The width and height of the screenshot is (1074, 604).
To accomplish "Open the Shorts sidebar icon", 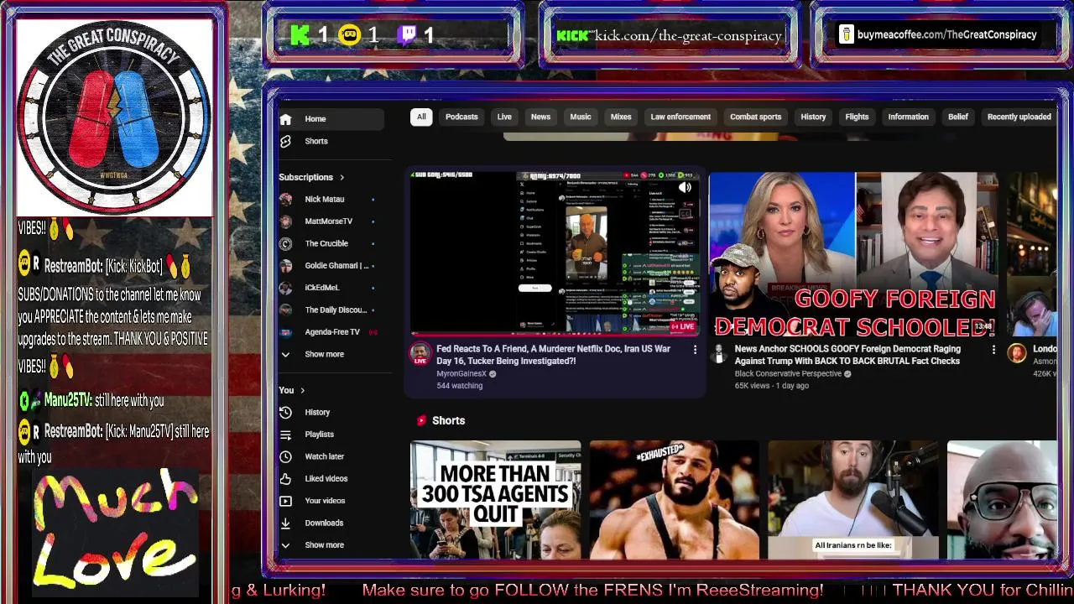I will [285, 141].
